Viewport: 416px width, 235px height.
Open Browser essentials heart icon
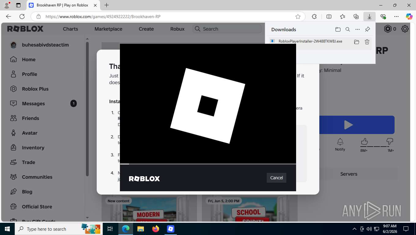click(383, 17)
